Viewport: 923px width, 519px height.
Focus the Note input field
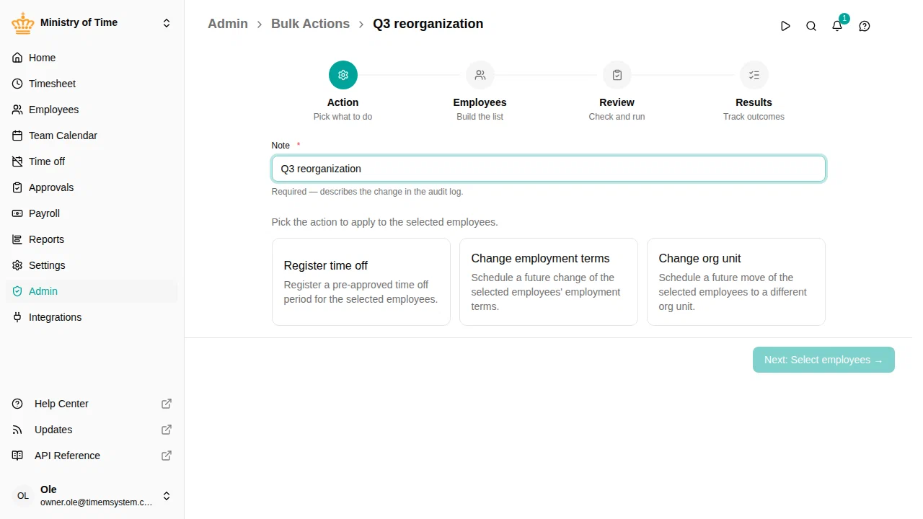point(549,169)
